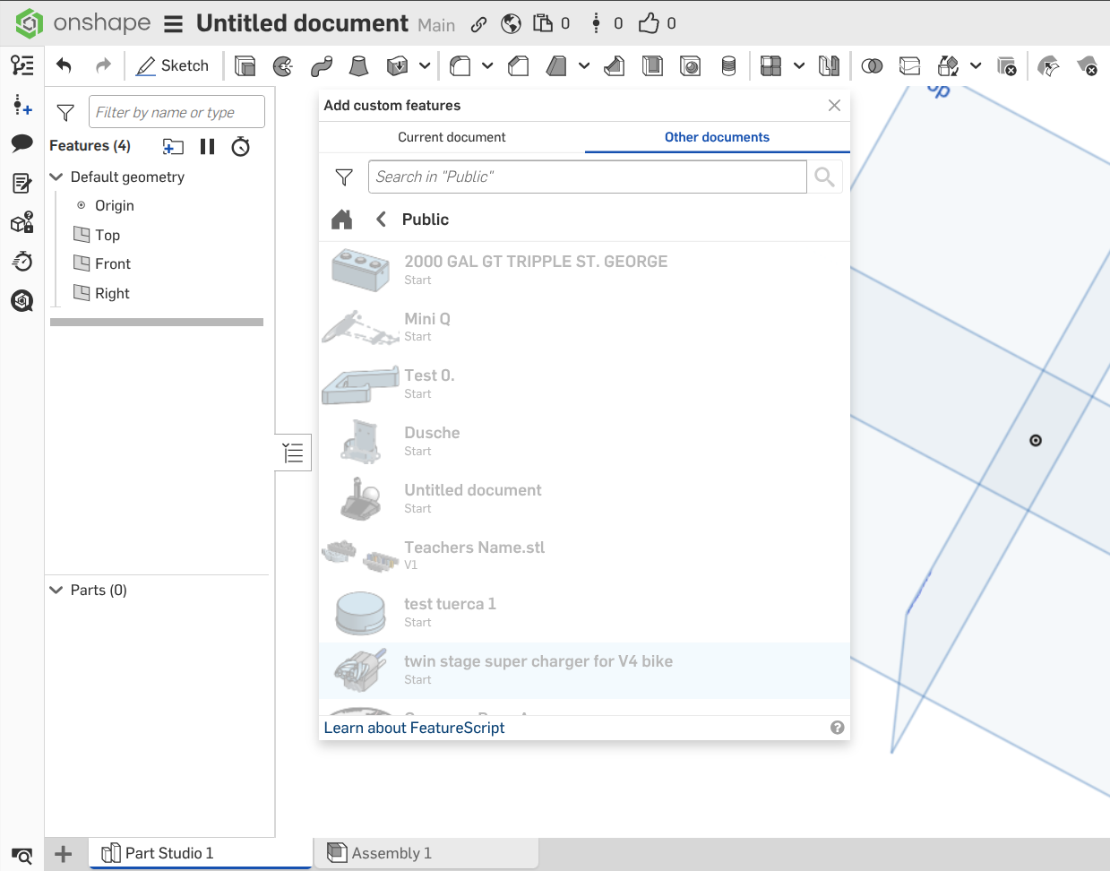
Task: Choose the Sweep tool icon
Action: [321, 65]
